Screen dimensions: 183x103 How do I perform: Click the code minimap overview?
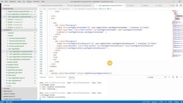[x=177, y=34]
